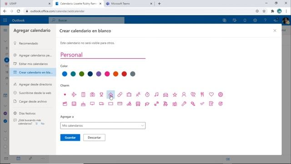Viewport: 291px width, 164px height.
Task: Choose the wrench charm
Action: (x=184, y=104)
